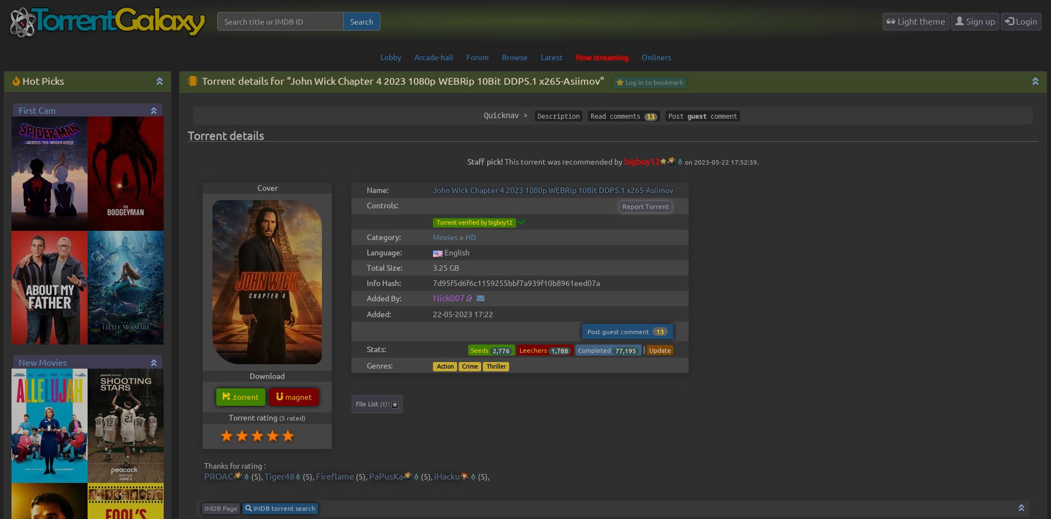Viewport: 1051px width, 519px height.
Task: Rate torrent three stars
Action: click(257, 436)
